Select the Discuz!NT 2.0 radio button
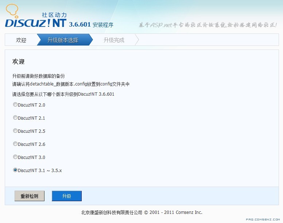The image size is (283, 223). (15, 105)
